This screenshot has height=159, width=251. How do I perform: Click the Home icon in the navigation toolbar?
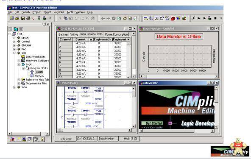125,18
